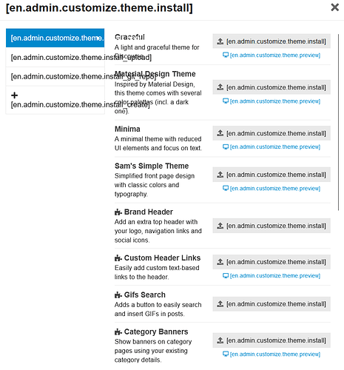Install Sam's Simple Theme
This screenshot has height=370, width=344.
272,175
